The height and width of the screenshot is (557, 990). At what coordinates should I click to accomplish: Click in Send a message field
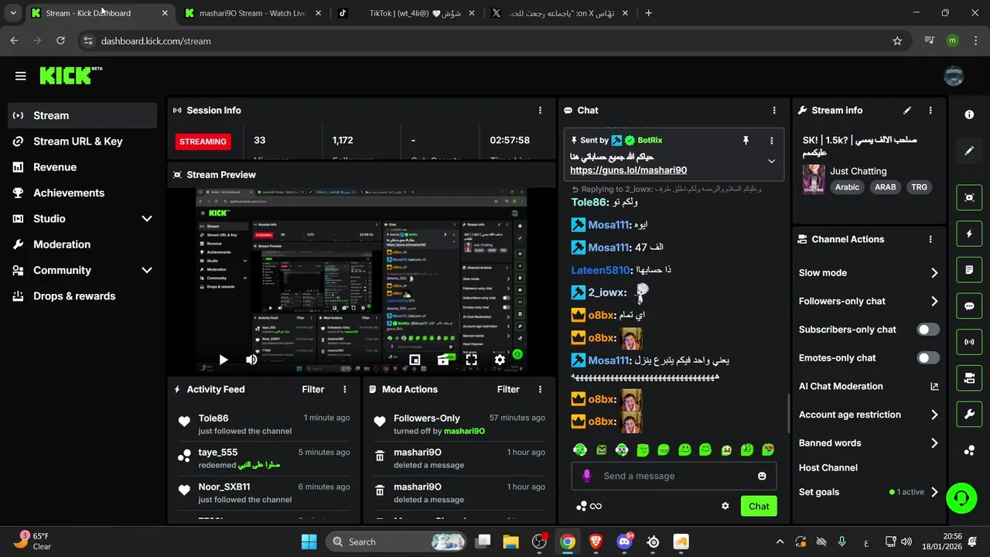674,476
